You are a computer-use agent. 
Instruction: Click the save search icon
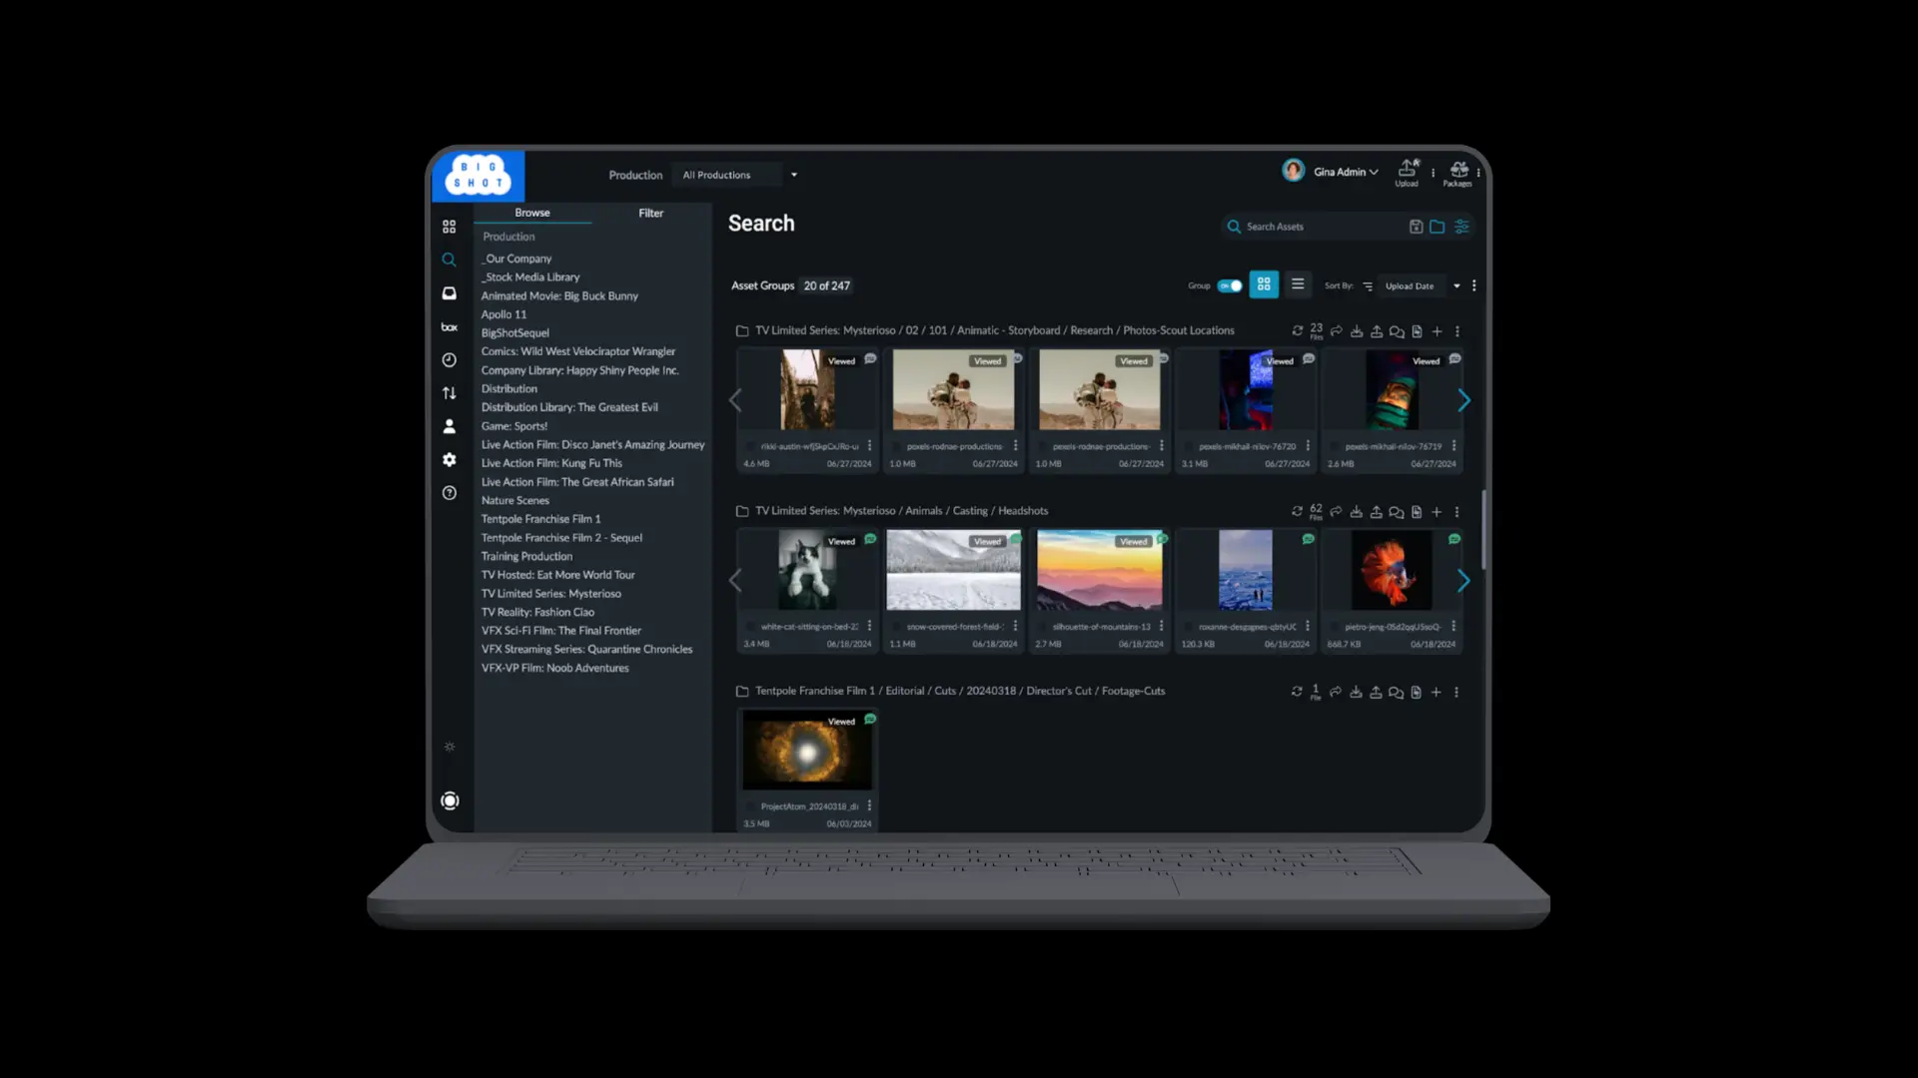(x=1416, y=227)
